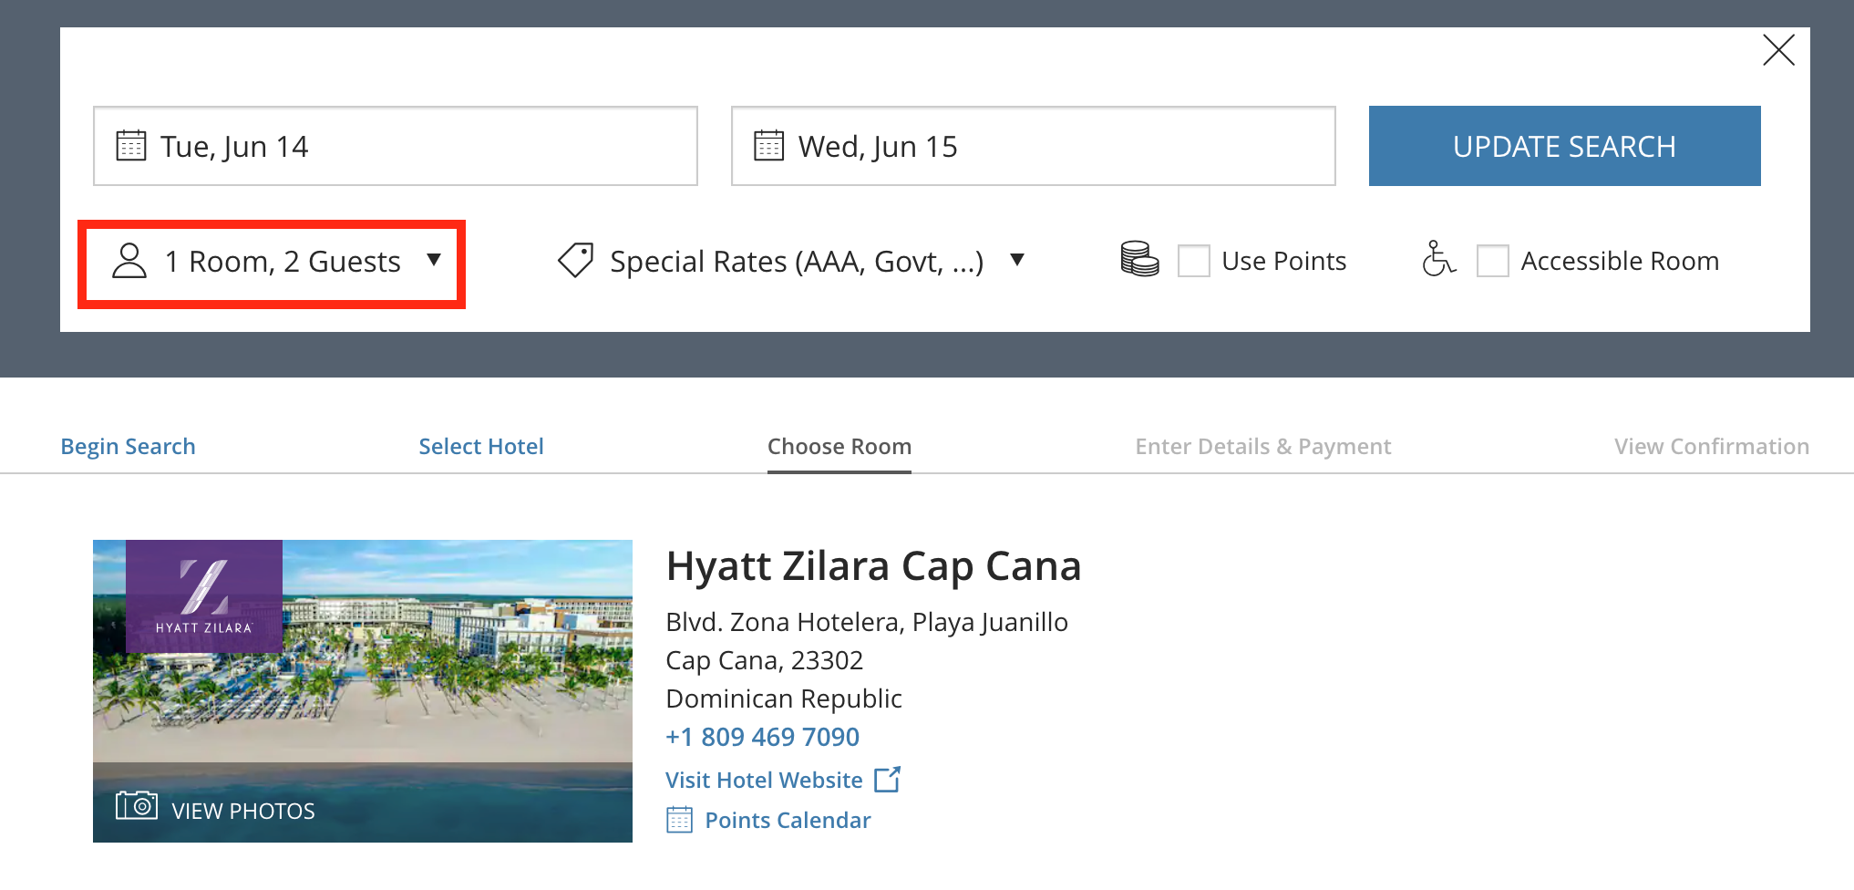Open the Wed, Jun 15 check-out date field
Image resolution: width=1854 pixels, height=890 pixels.
pos(1034,146)
